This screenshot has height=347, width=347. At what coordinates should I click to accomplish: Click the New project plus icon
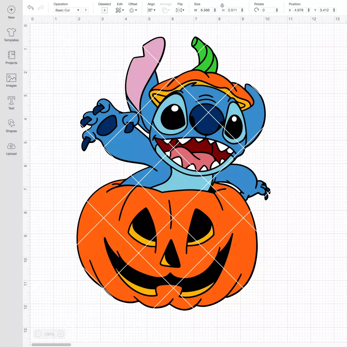click(11, 10)
